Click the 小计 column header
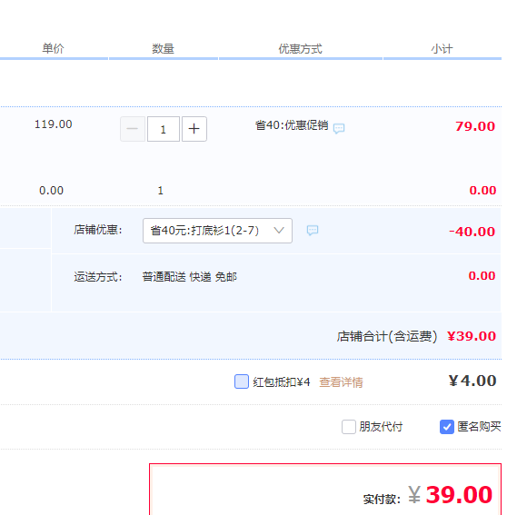517x515 pixels. [442, 49]
